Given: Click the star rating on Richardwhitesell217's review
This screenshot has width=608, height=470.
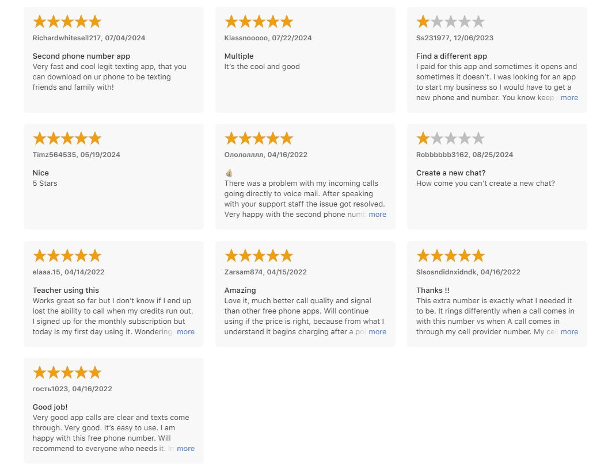Looking at the screenshot, I should click(x=67, y=22).
